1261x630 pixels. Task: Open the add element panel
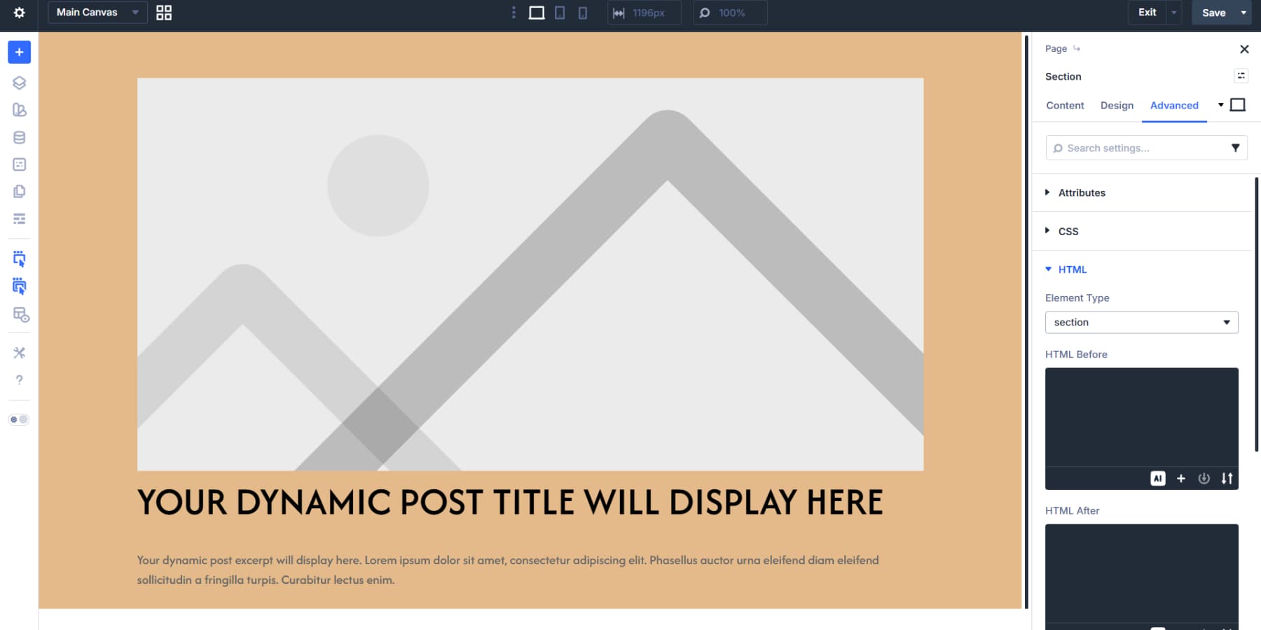click(x=19, y=52)
